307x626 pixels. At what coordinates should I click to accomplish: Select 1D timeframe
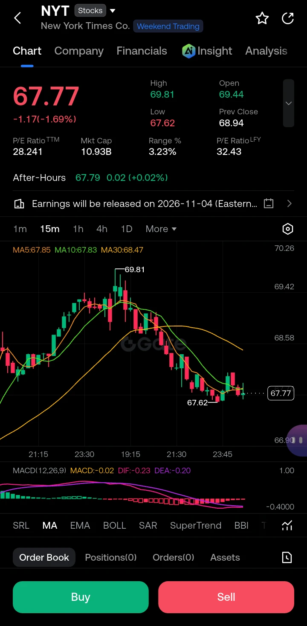click(x=127, y=229)
